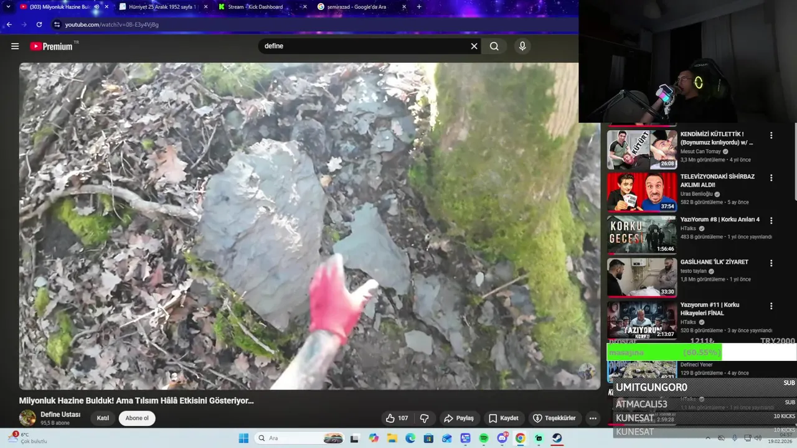Open Microsoft Edge from the taskbar

coord(410,438)
